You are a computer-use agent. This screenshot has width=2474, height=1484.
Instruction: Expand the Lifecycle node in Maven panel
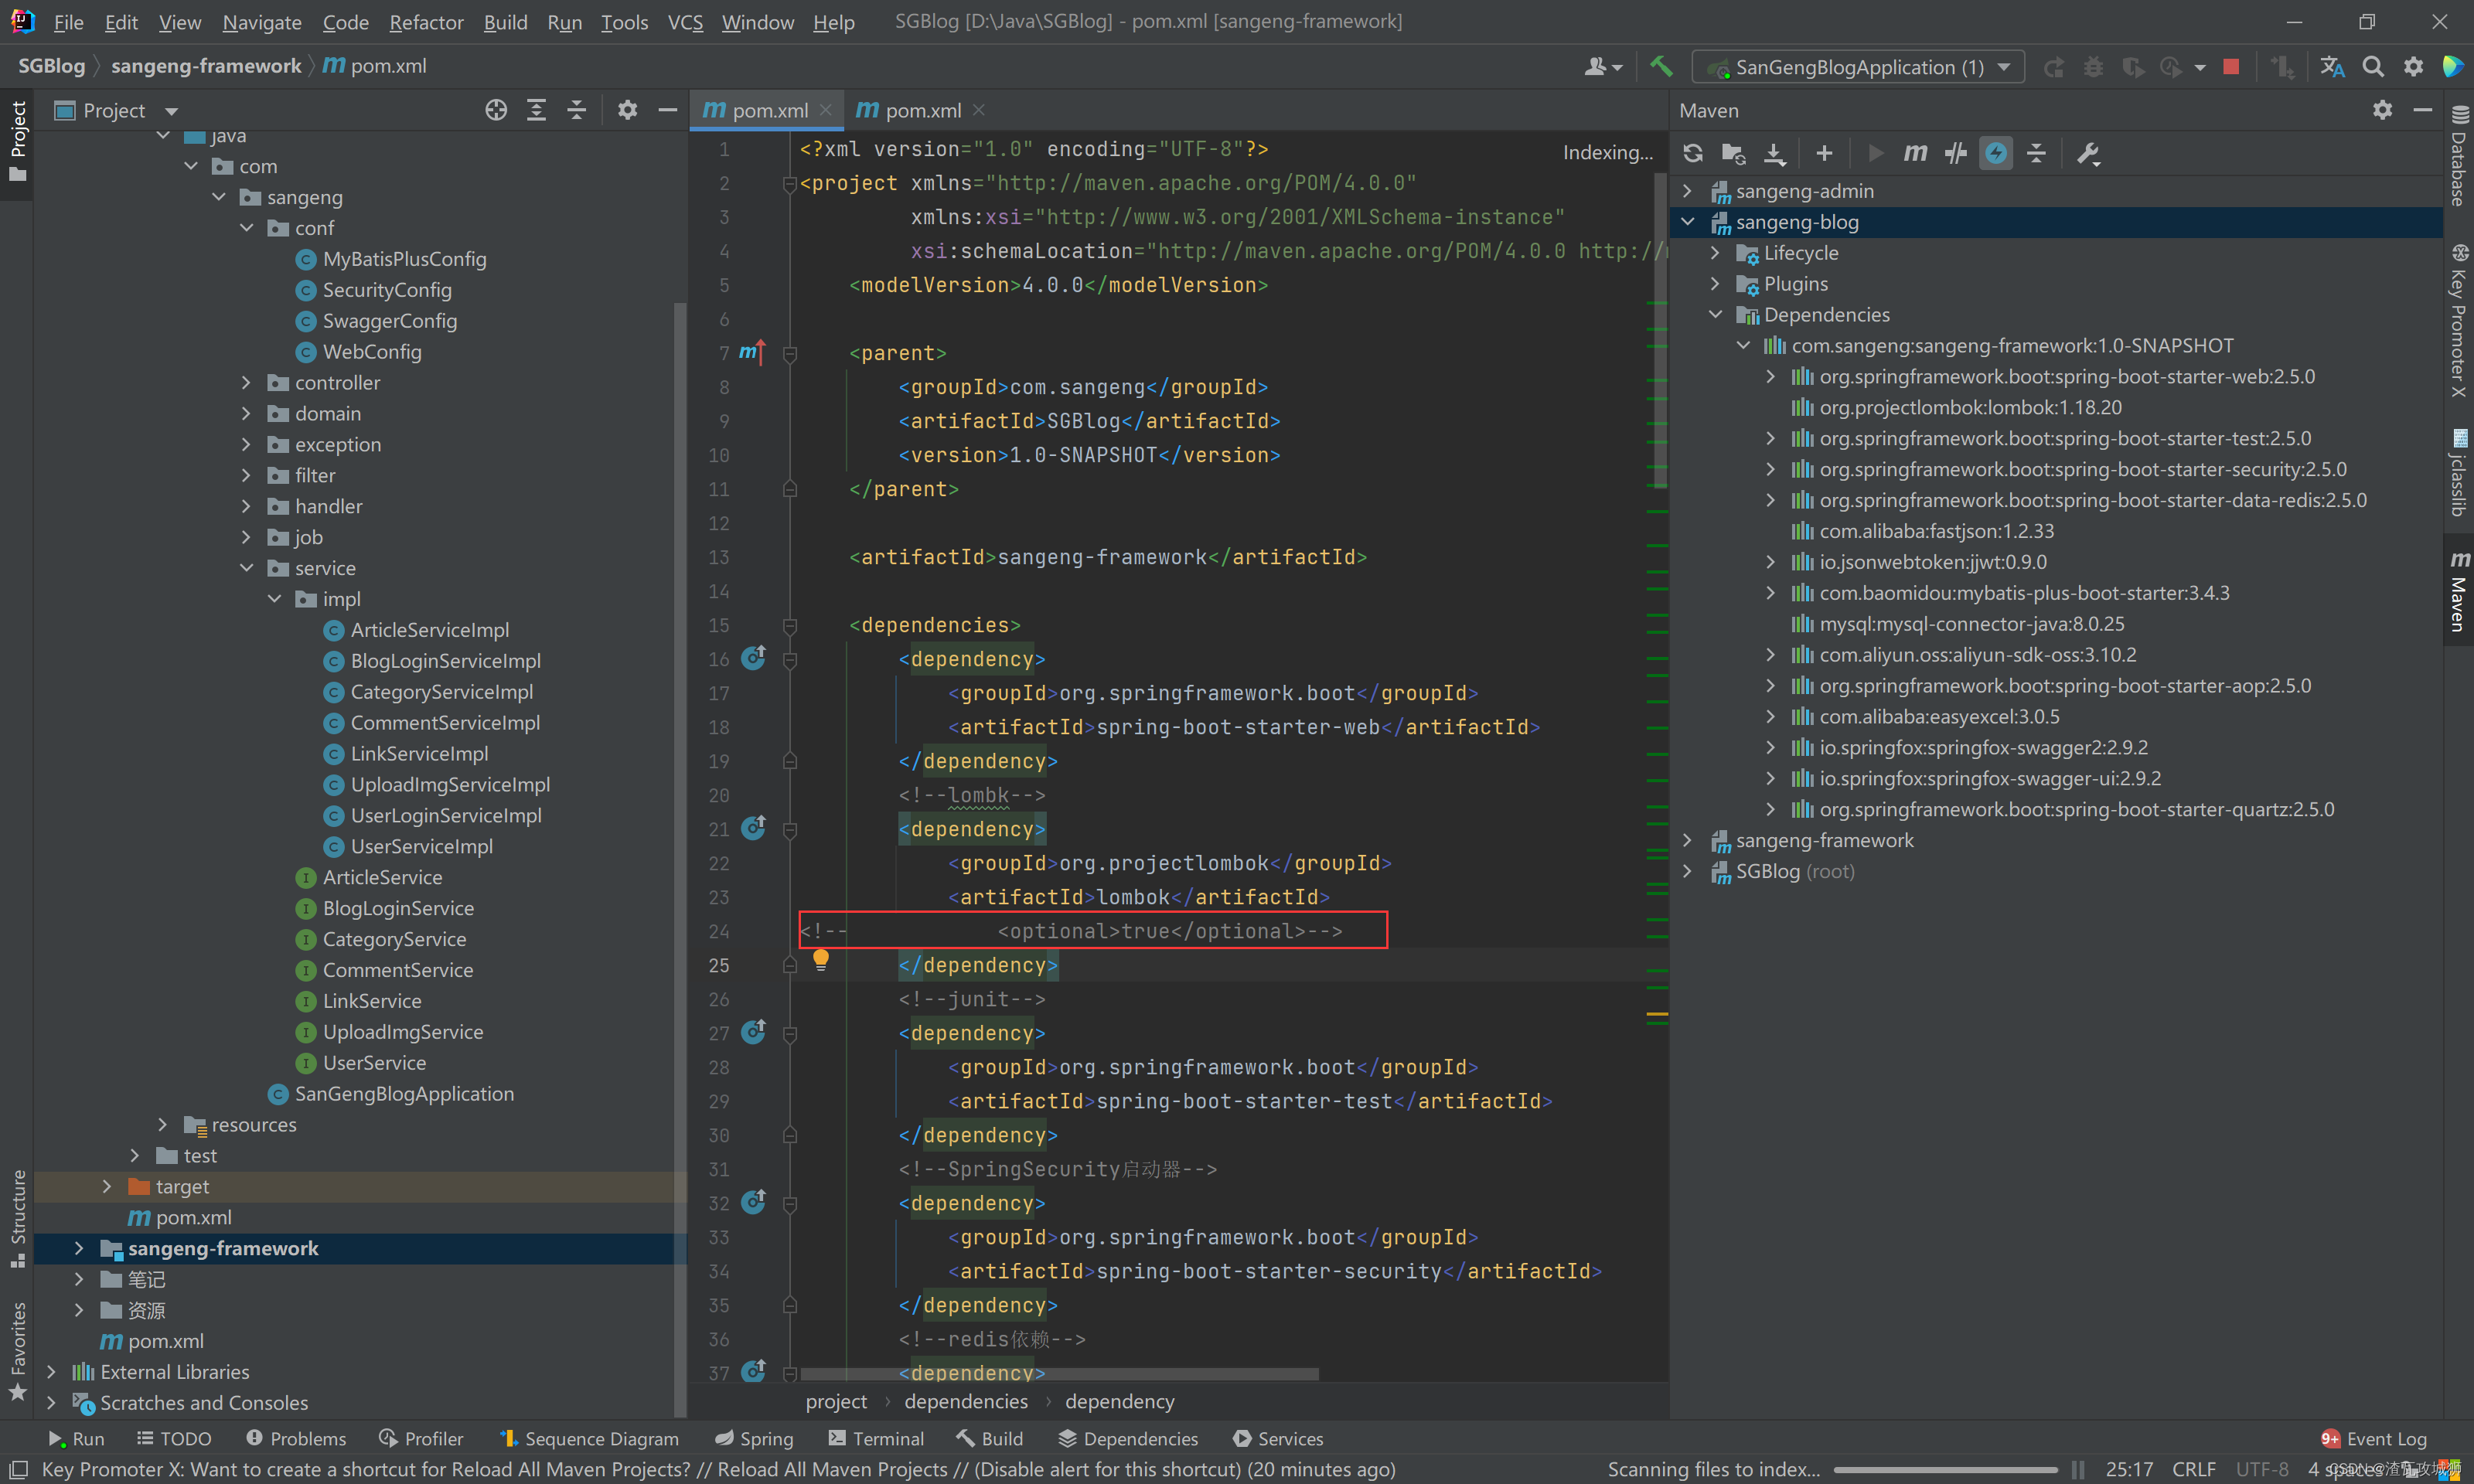click(x=1716, y=253)
